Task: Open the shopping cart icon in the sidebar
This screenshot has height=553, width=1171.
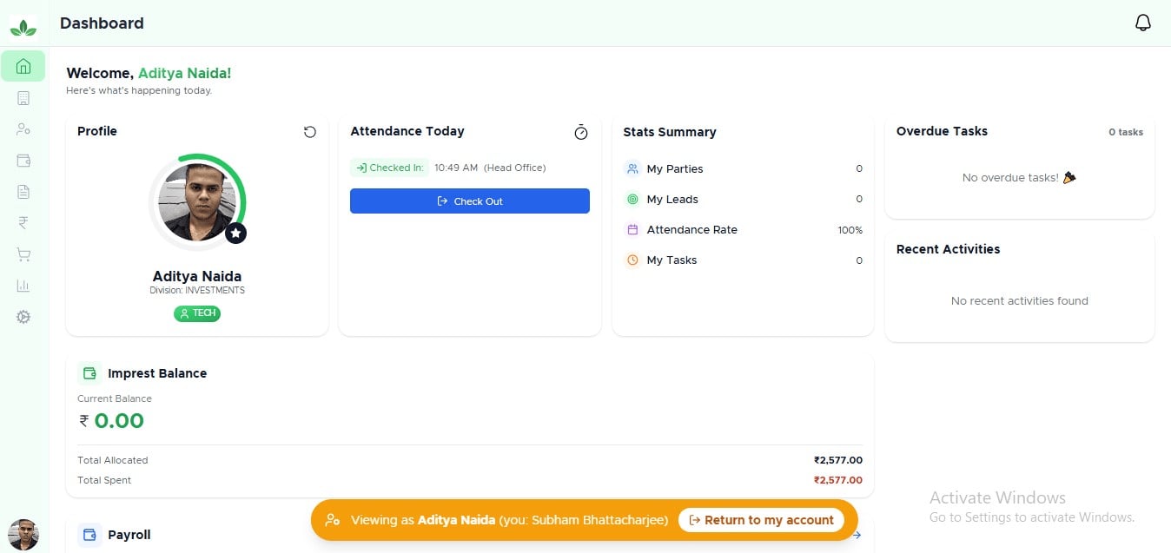Action: 23,254
